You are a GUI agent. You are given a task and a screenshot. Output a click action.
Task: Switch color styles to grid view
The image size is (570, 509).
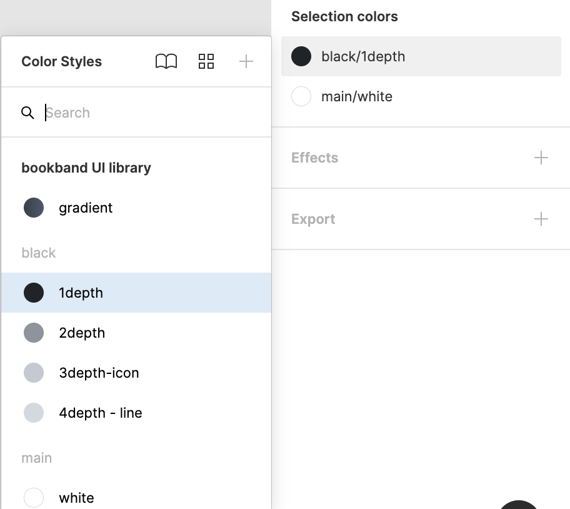(206, 61)
